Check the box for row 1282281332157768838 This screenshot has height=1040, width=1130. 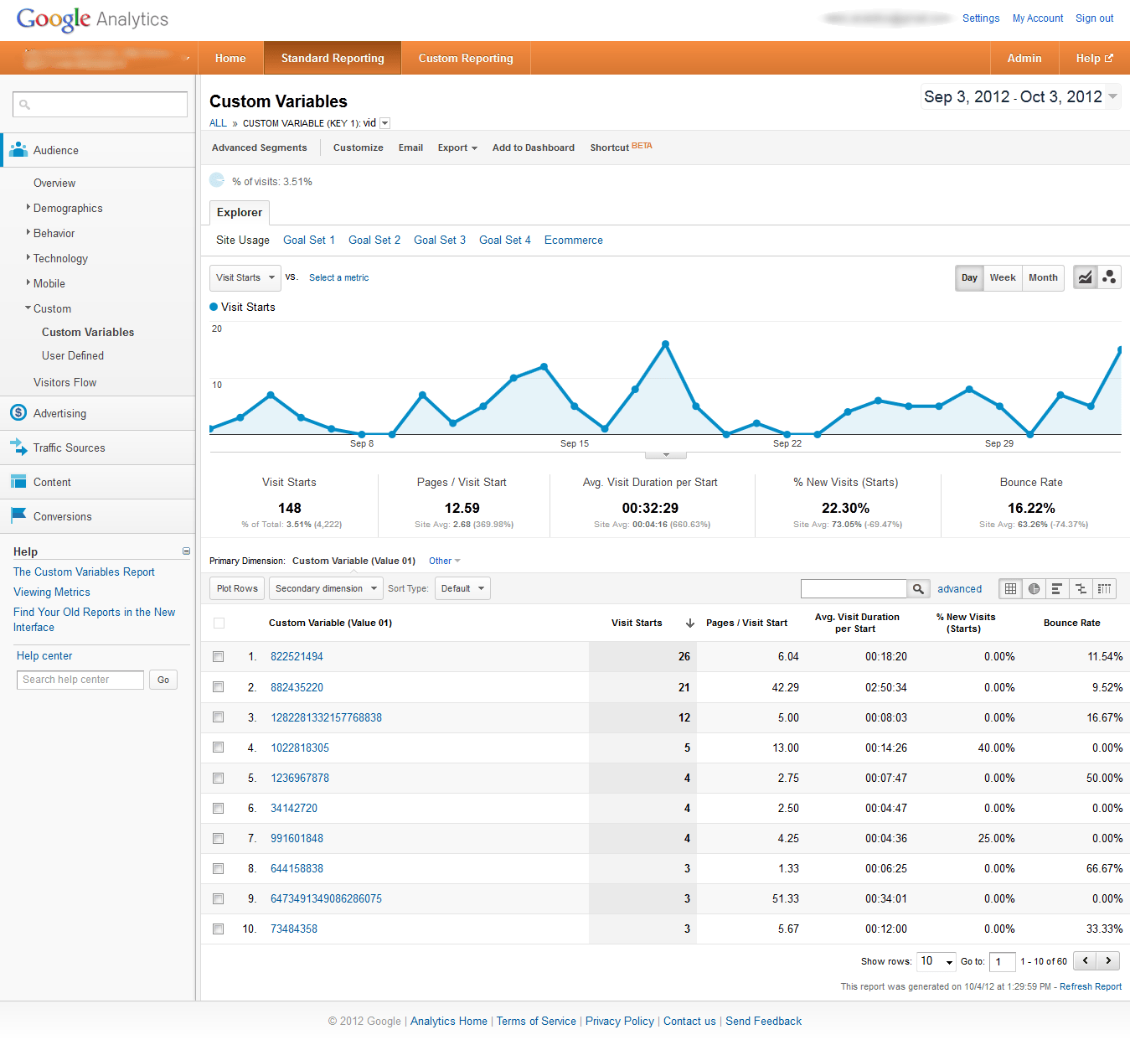(219, 717)
